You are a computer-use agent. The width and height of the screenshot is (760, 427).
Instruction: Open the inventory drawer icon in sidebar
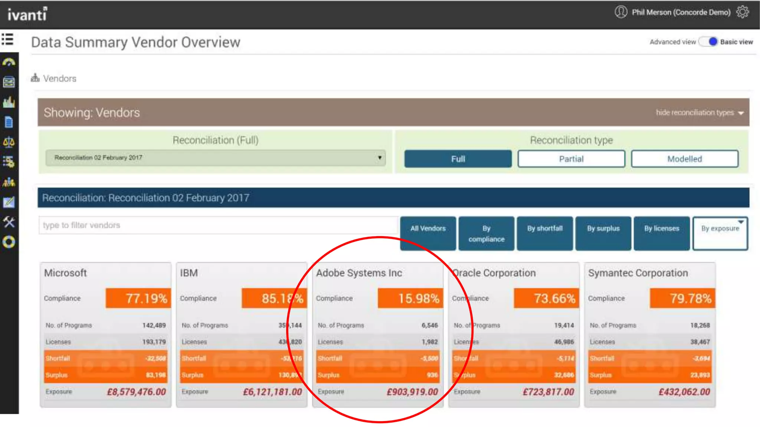9,82
